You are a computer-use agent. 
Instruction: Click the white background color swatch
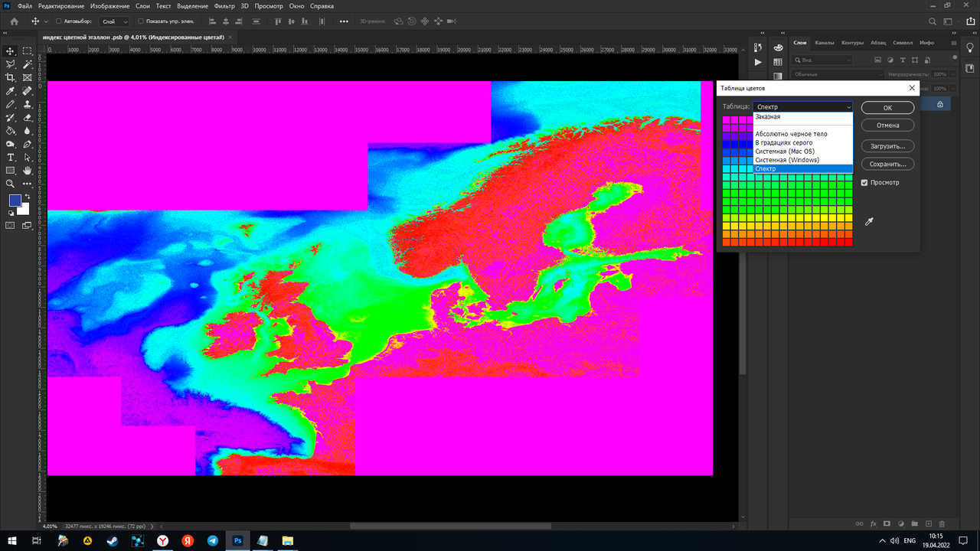[x=25, y=209]
